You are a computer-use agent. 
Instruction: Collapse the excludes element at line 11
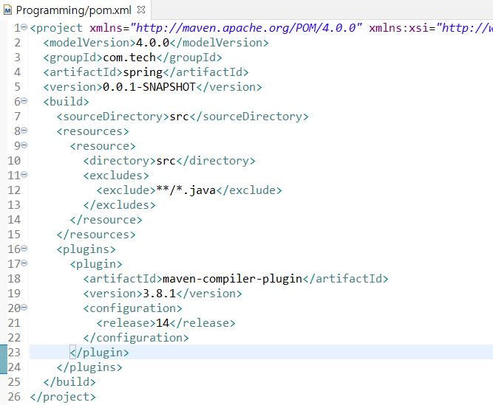click(24, 175)
